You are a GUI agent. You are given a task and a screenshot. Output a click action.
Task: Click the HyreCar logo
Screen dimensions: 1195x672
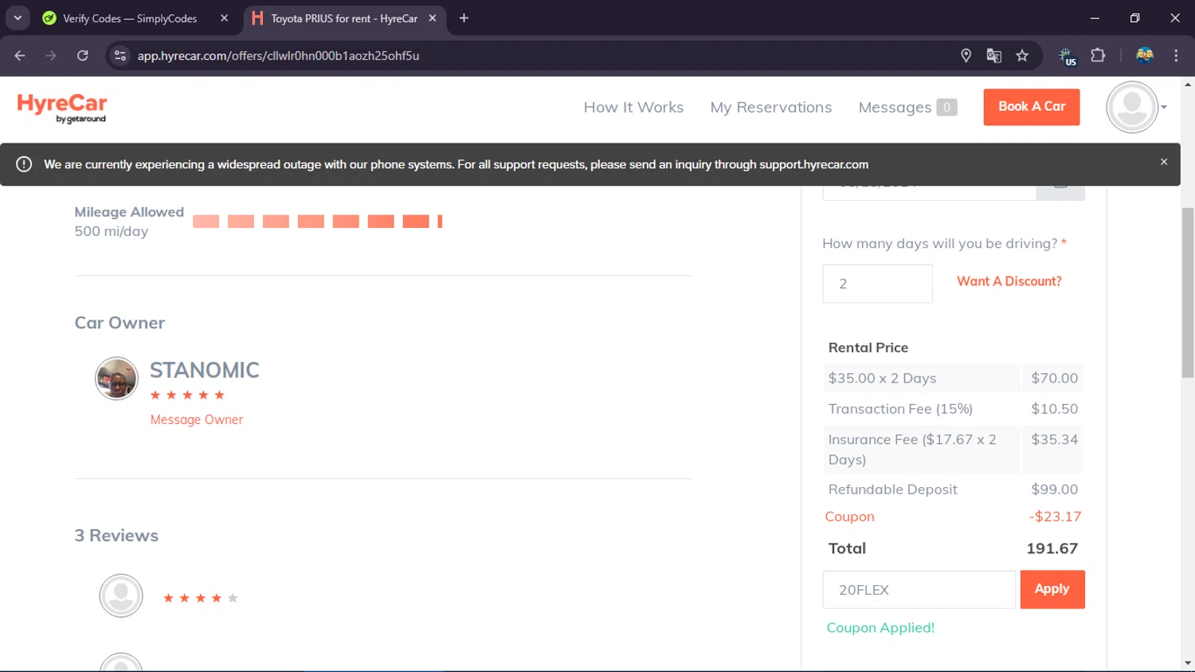pos(62,108)
